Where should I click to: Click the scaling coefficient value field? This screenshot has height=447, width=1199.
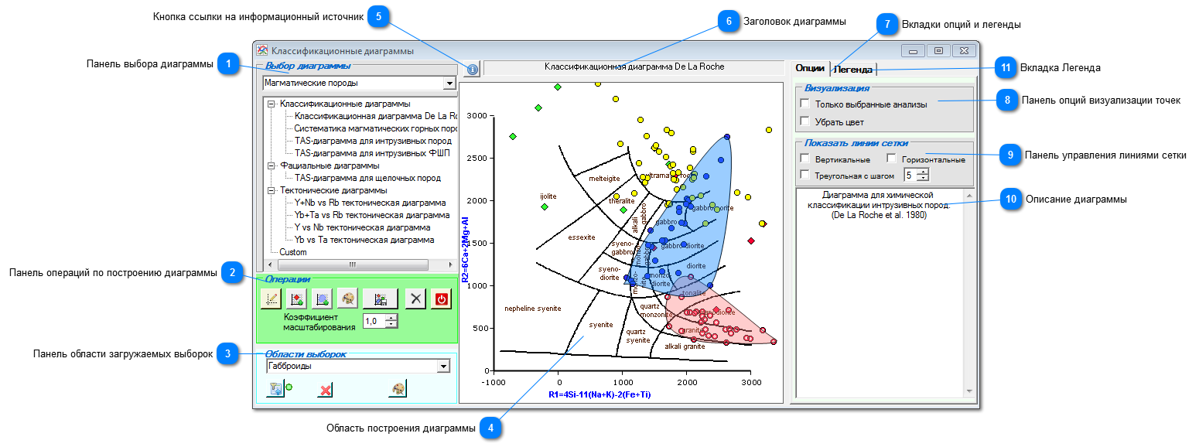(x=374, y=321)
